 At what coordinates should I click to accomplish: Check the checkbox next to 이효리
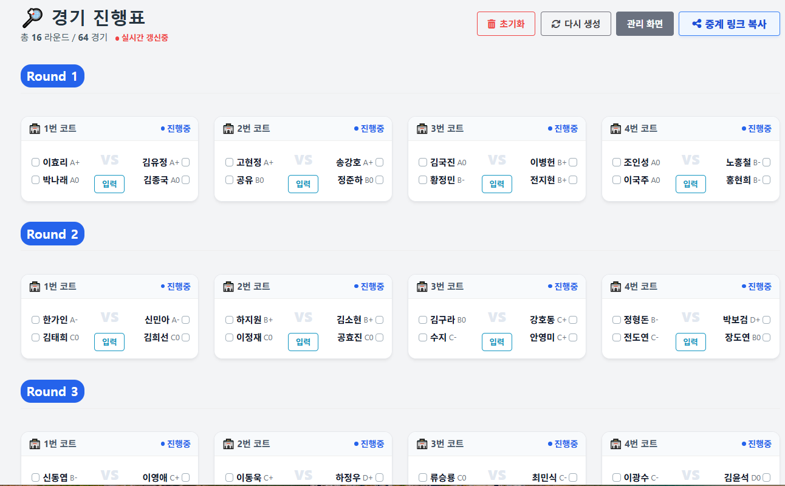click(35, 162)
